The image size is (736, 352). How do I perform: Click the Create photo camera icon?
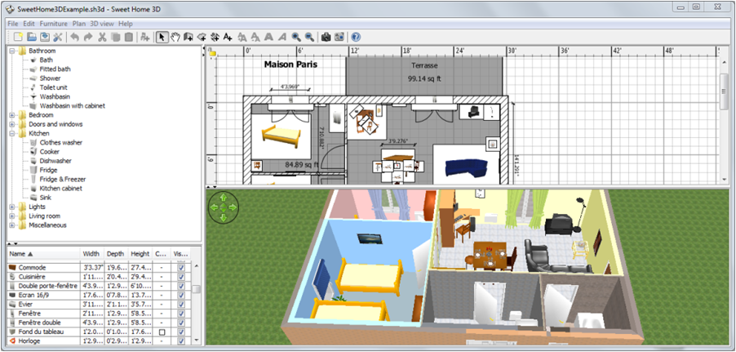(x=326, y=37)
